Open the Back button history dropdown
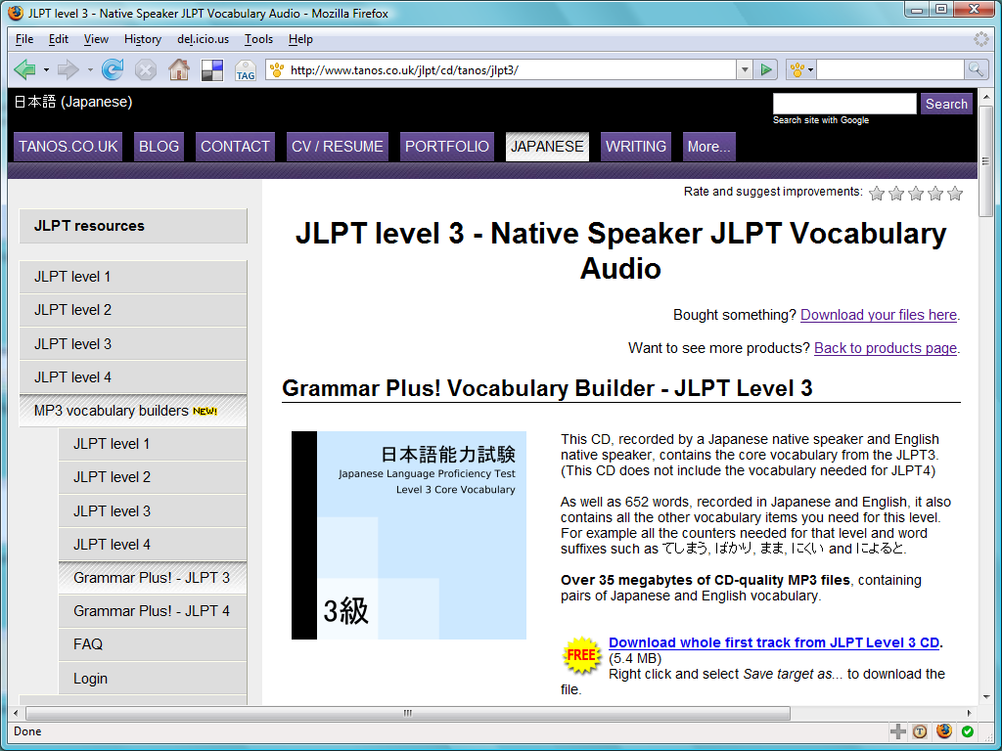 (46, 69)
